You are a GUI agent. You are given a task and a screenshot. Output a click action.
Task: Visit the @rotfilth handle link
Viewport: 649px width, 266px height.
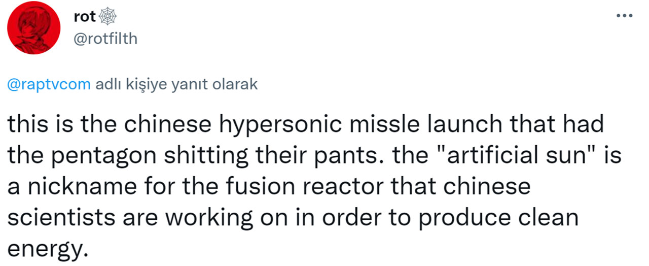pyautogui.click(x=105, y=39)
